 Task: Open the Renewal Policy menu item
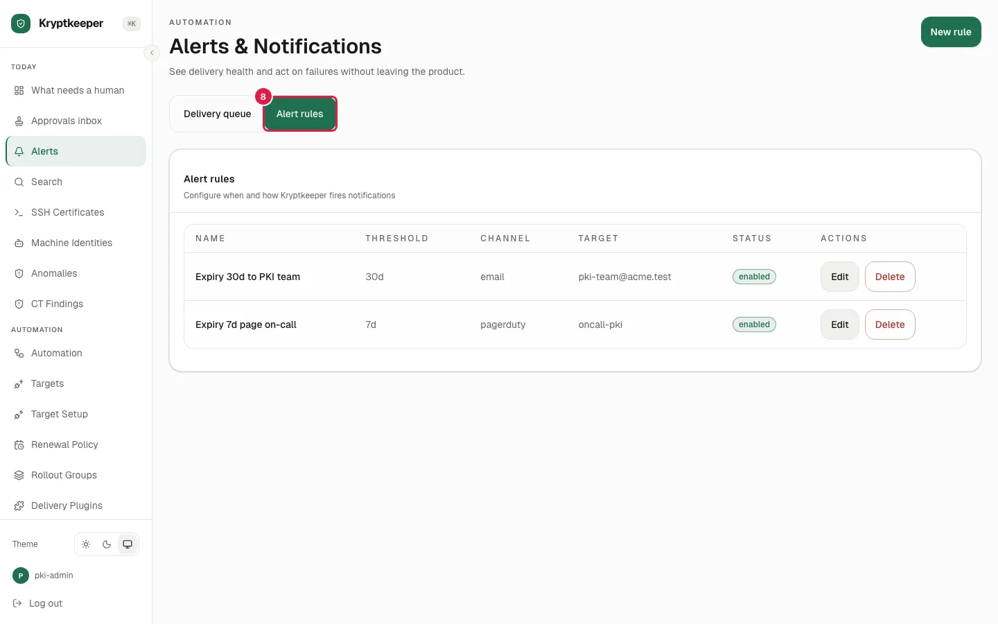[76, 445]
